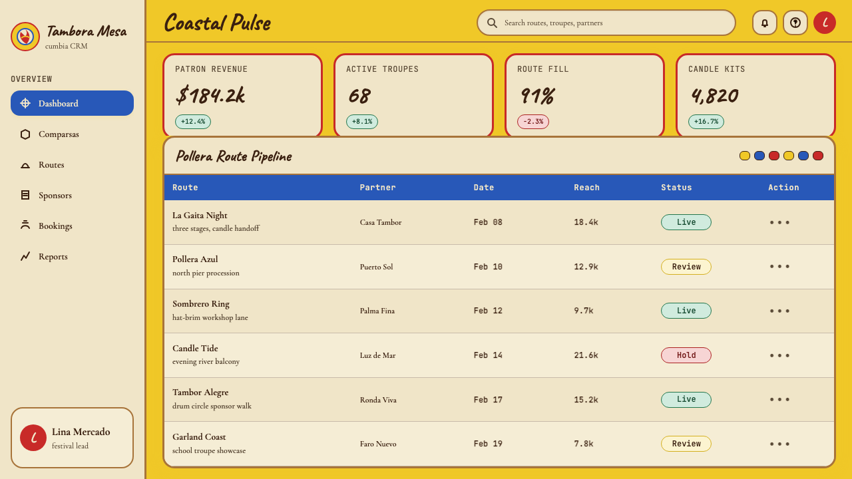The image size is (852, 479).
Task: Click the Tambora Mesa logo icon
Action: (25, 37)
